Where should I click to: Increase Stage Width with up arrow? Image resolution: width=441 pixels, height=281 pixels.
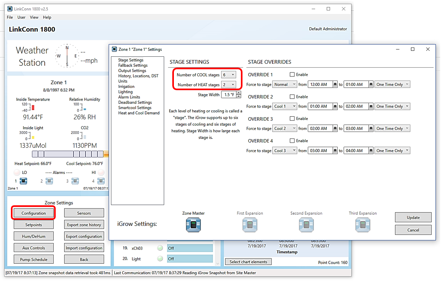(x=239, y=93)
